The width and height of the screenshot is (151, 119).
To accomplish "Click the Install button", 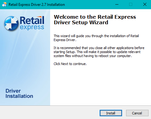I will click(111, 113).
